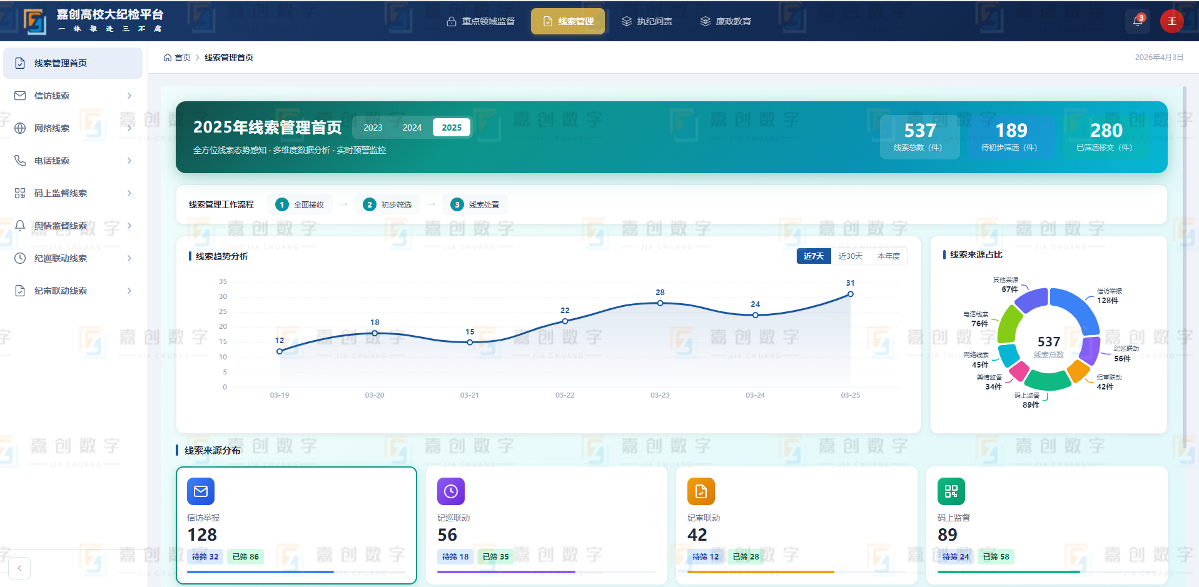
Task: Click workflow step 2 初步筛选
Action: tap(387, 204)
